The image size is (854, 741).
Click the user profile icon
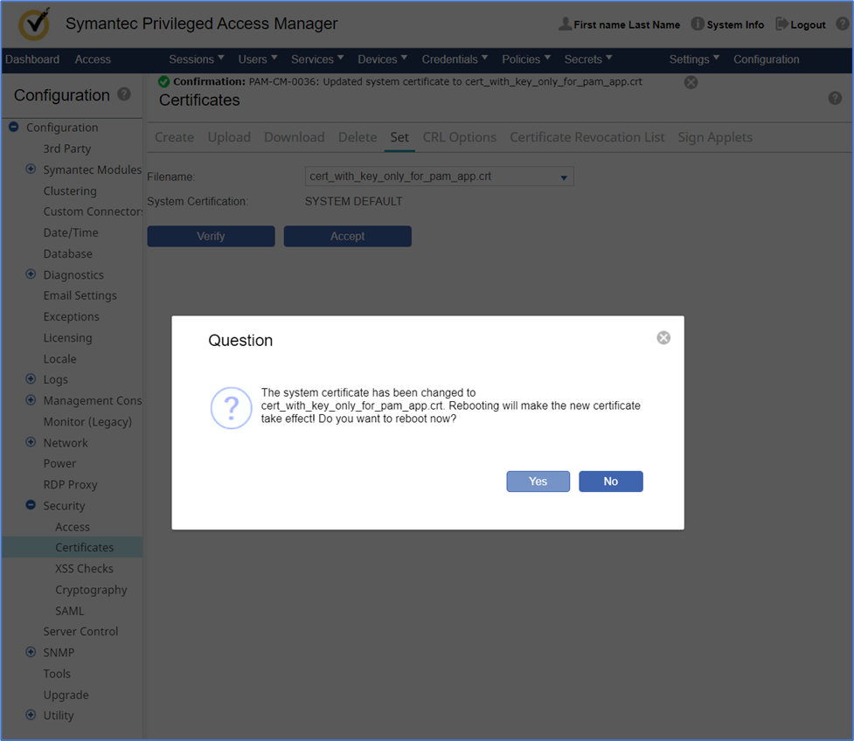coord(565,24)
